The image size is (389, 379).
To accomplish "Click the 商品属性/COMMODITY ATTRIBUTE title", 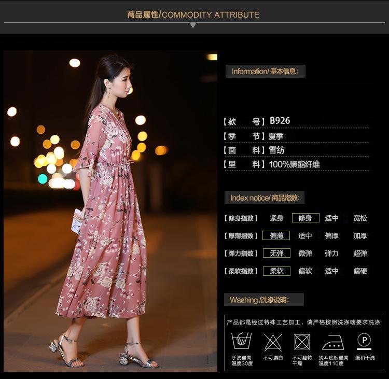I will tap(193, 15).
